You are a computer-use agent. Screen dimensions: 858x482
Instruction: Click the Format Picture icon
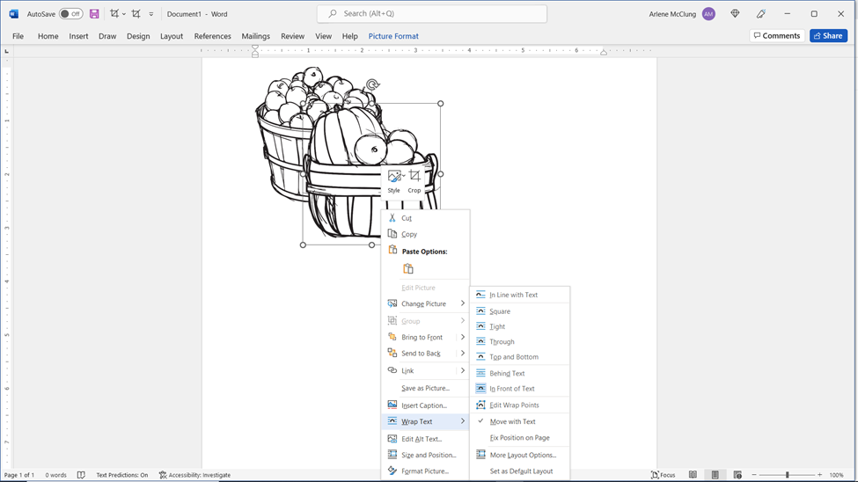[x=392, y=471]
